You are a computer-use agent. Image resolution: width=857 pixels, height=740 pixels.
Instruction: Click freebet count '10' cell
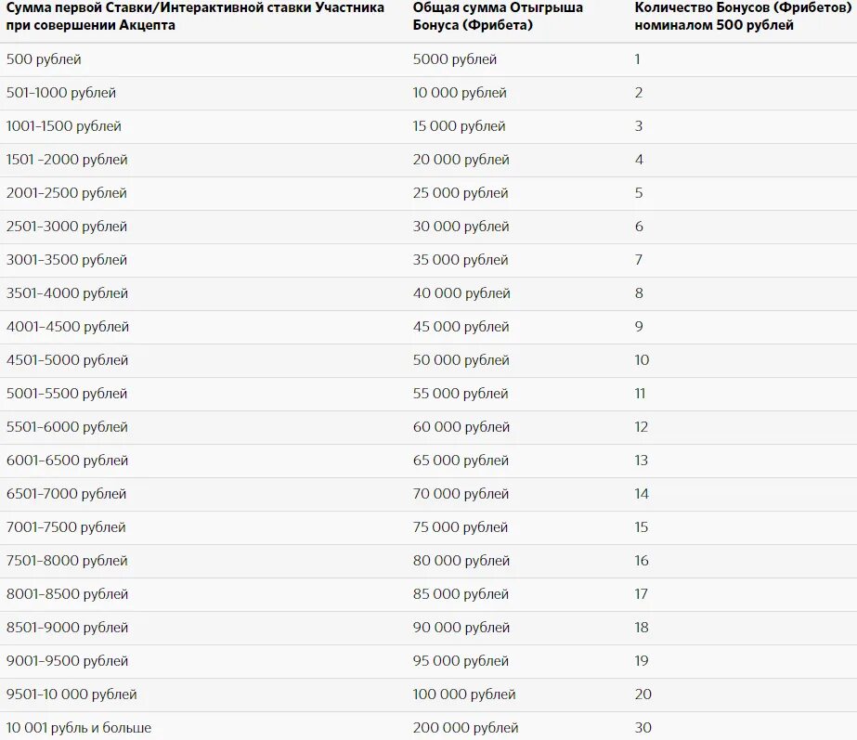click(742, 360)
